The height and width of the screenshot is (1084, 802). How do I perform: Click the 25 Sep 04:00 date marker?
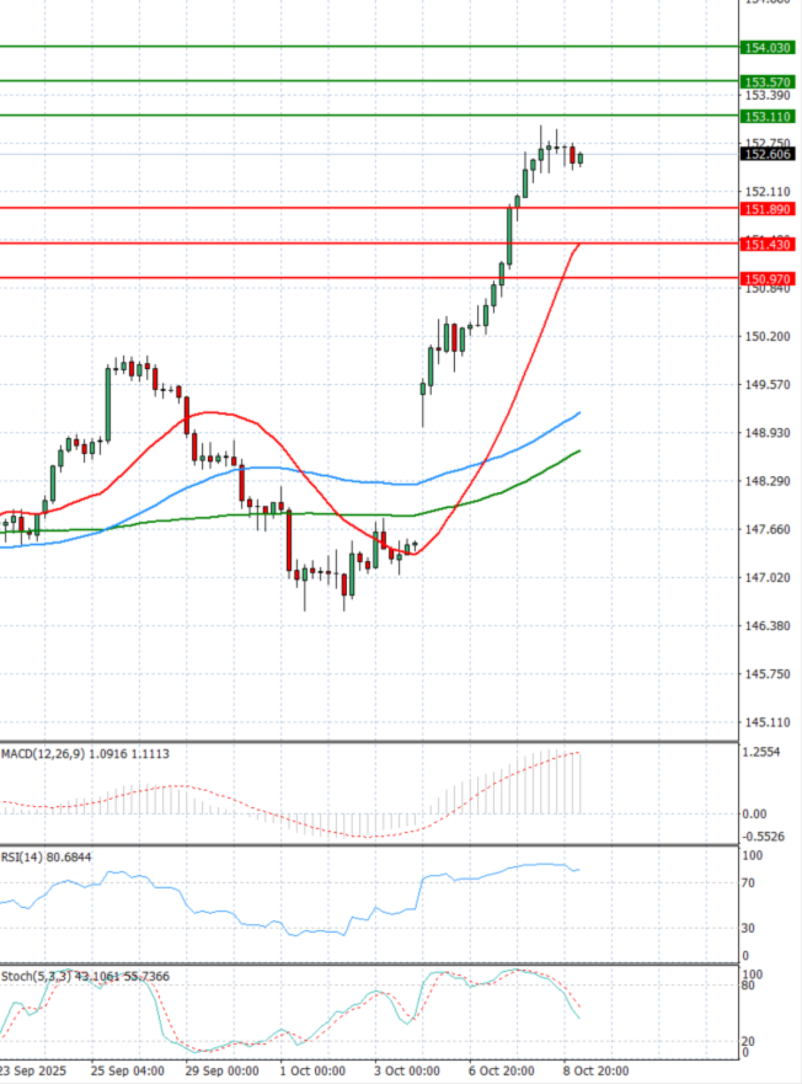127,1071
